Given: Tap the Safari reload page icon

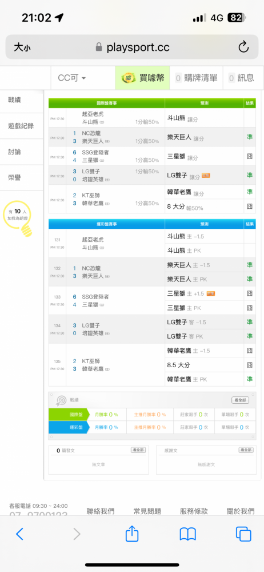Looking at the screenshot, I should click(x=243, y=47).
